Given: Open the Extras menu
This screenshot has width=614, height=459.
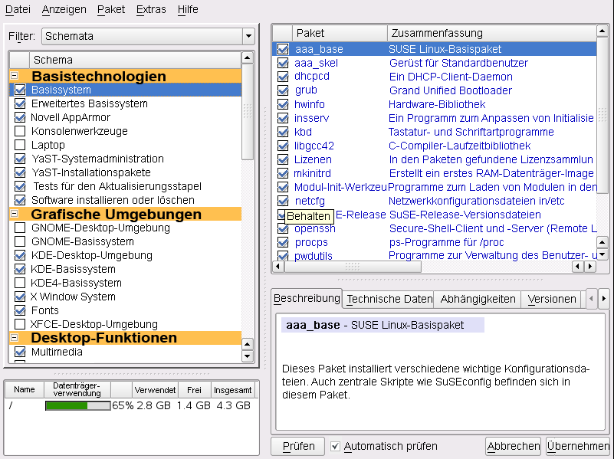Looking at the screenshot, I should coord(151,9).
